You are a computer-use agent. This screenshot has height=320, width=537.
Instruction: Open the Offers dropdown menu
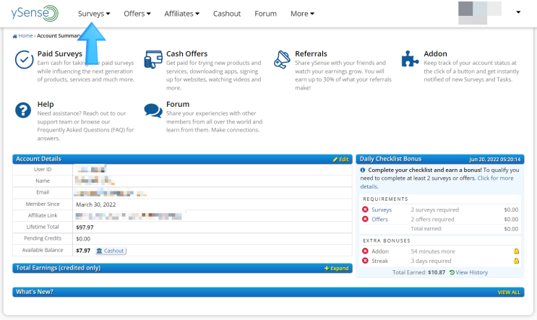(x=137, y=14)
